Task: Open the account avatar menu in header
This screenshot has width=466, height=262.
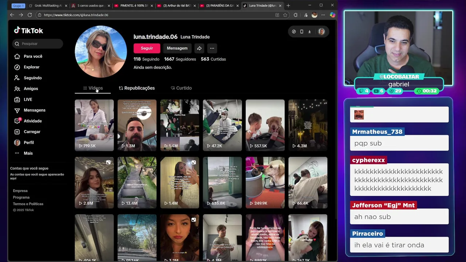Action: (321, 32)
